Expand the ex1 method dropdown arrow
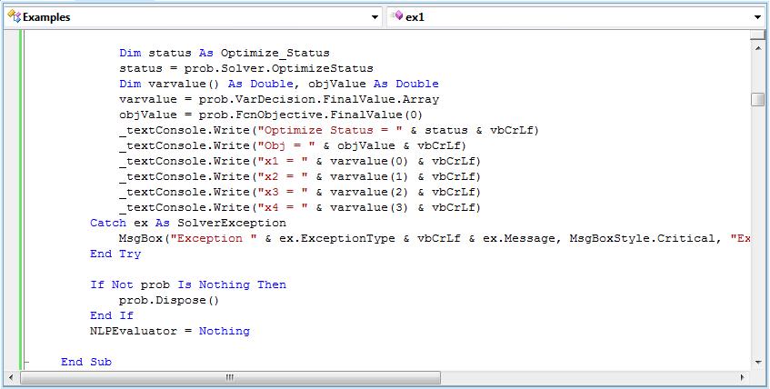770x389 pixels. pyautogui.click(x=759, y=16)
